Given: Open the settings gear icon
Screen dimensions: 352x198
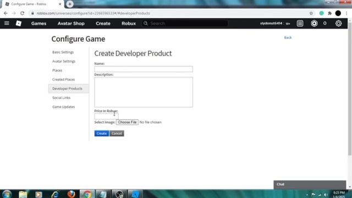Looking at the screenshot, I should tap(338, 23).
